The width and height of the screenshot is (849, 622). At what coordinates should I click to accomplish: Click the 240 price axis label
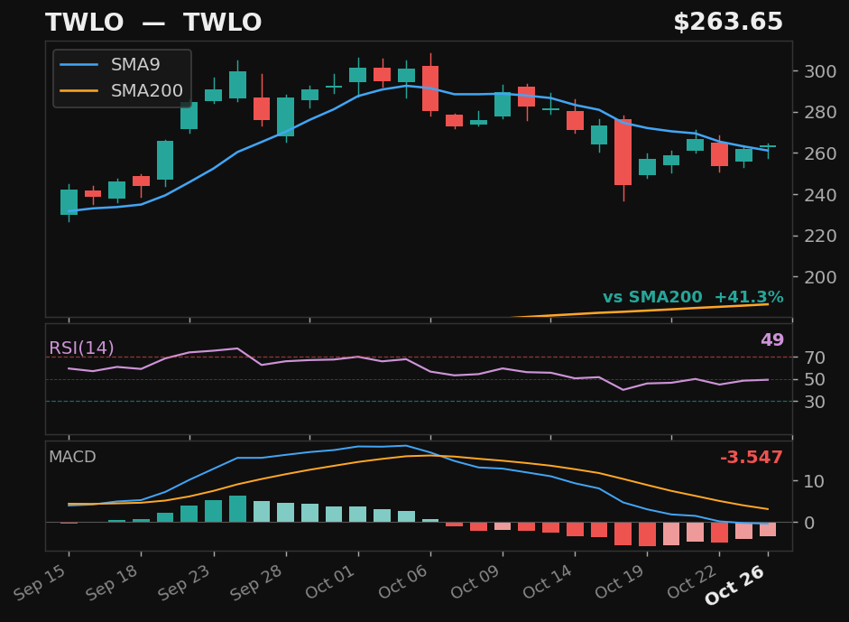(820, 195)
